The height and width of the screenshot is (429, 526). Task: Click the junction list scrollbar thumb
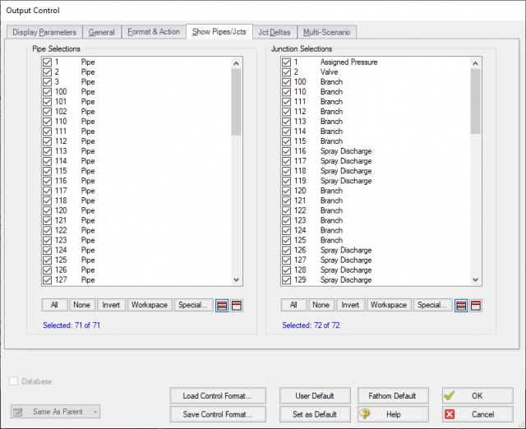pyautogui.click(x=475, y=101)
